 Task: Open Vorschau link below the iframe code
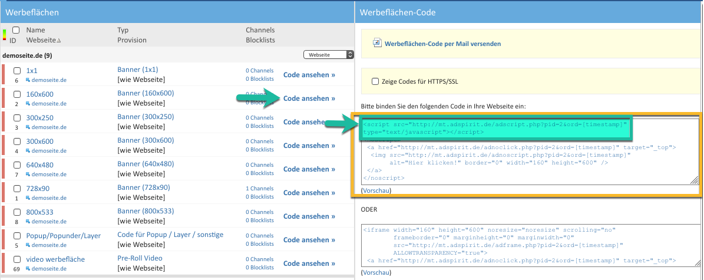(376, 273)
